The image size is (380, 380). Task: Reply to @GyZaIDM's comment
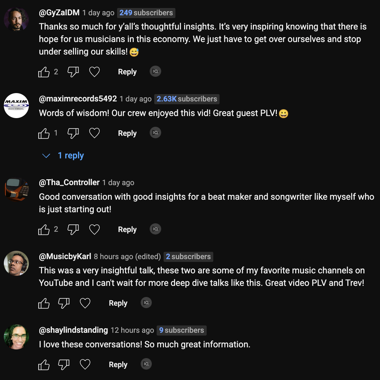(x=127, y=72)
